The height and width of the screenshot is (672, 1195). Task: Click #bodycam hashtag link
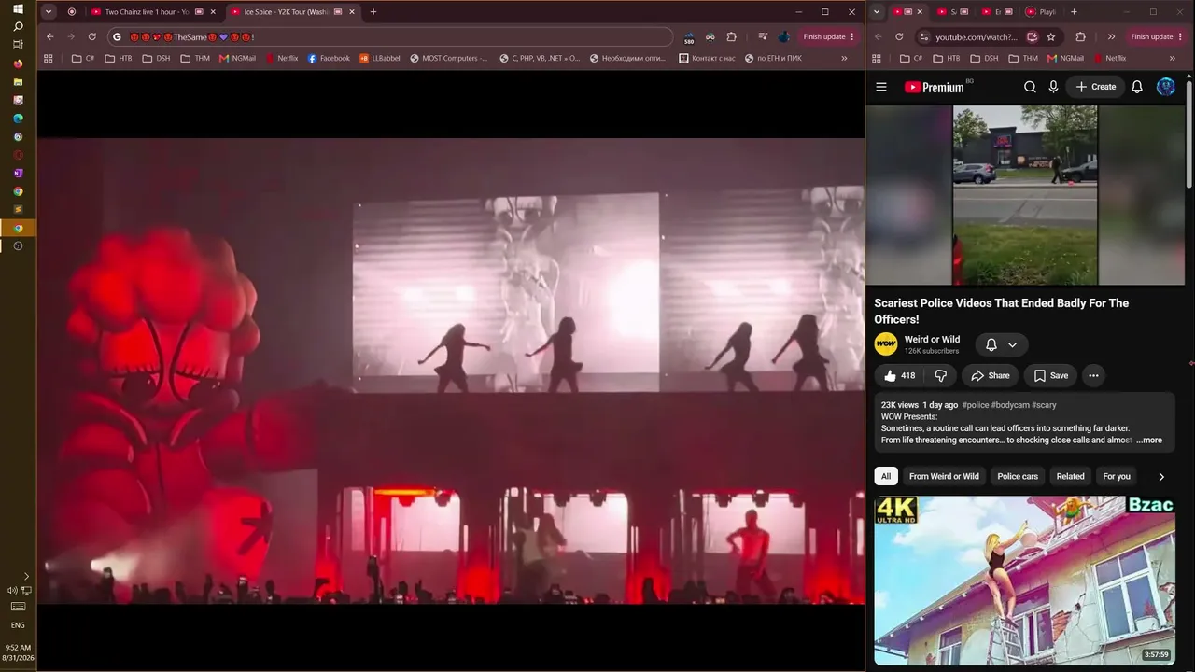pos(1010,405)
